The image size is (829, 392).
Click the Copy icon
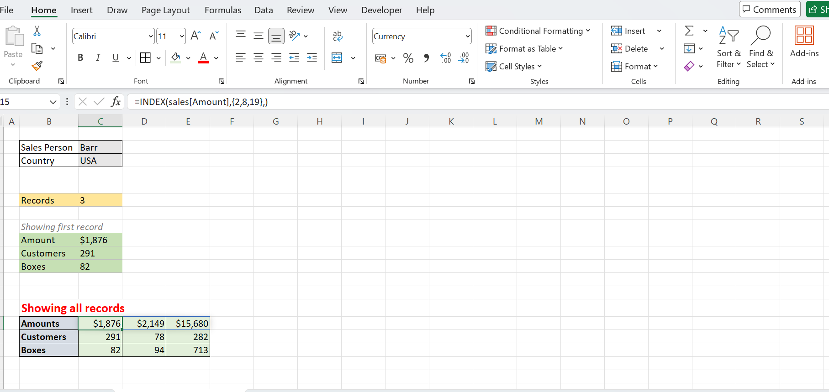pyautogui.click(x=37, y=48)
